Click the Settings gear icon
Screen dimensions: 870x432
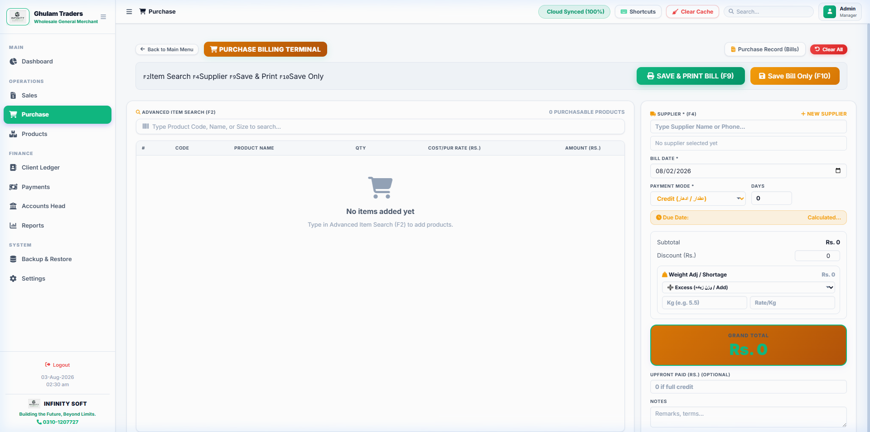pyautogui.click(x=13, y=279)
